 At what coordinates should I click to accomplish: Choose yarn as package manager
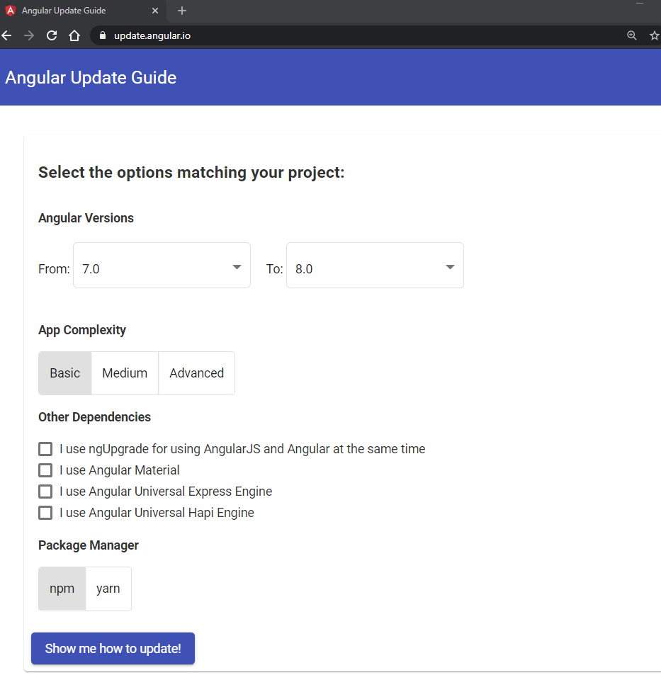click(x=108, y=589)
